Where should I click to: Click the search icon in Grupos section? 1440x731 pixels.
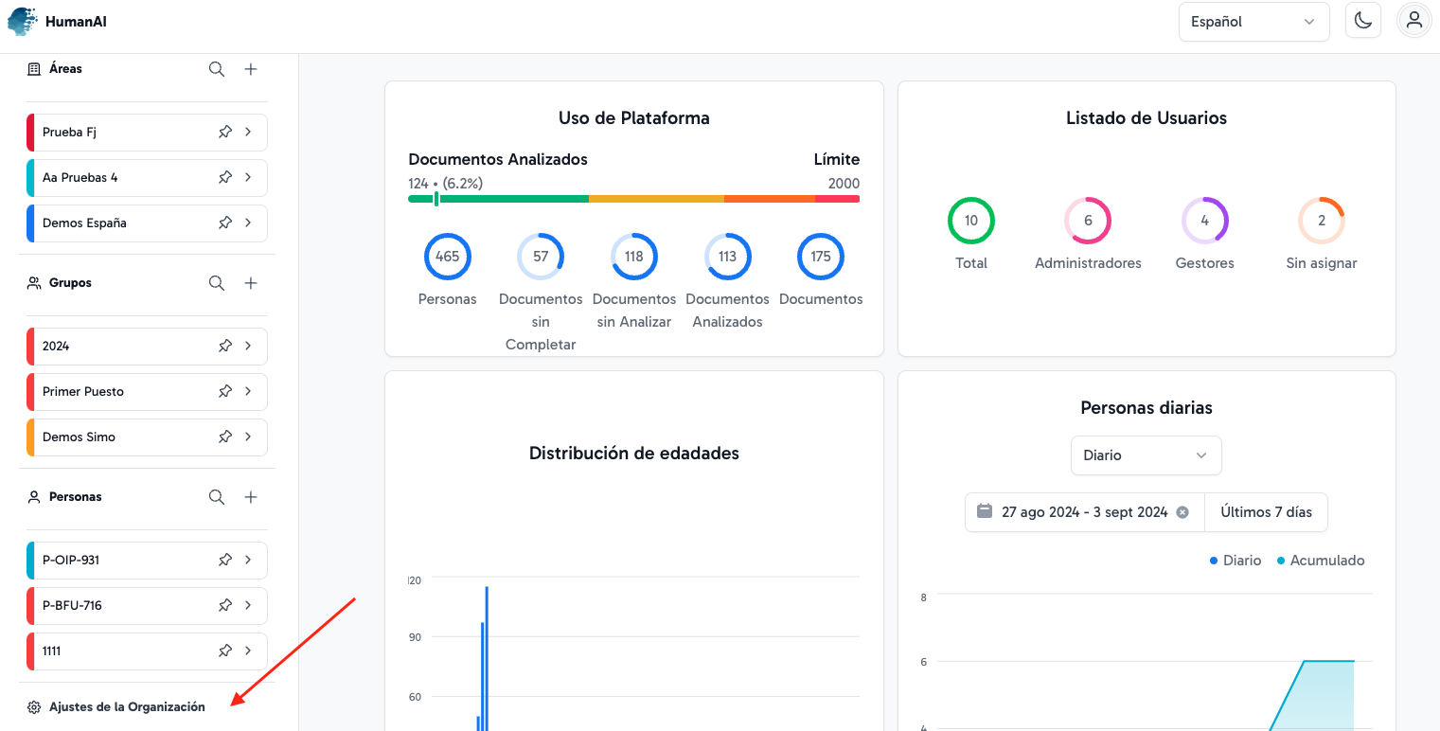[x=217, y=283]
